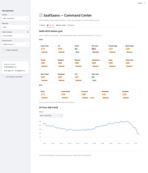Click the aqi-readings index name

pos(97,36)
